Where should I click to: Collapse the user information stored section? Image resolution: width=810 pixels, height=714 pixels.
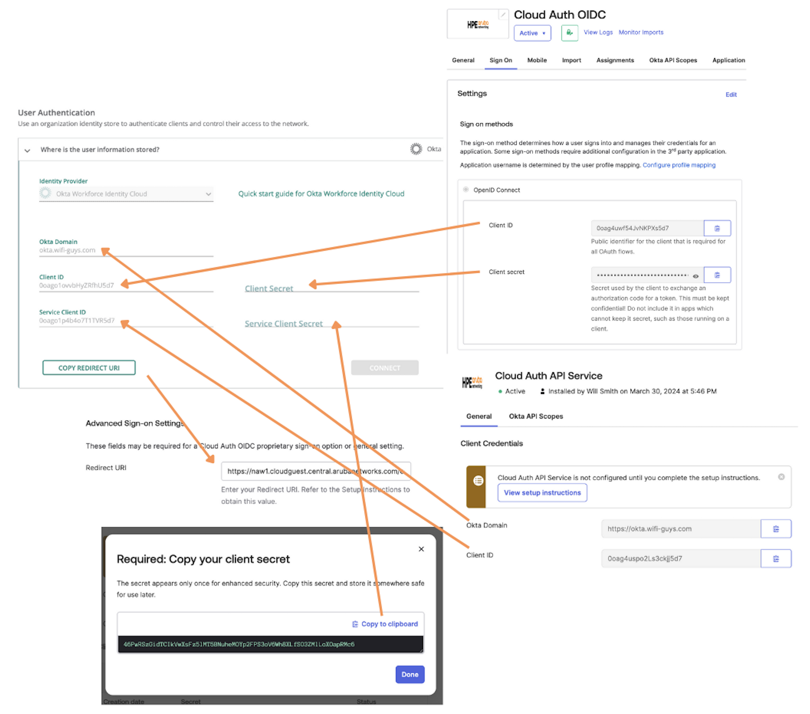(27, 150)
